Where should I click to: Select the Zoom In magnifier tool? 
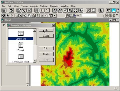tap(21, 15)
